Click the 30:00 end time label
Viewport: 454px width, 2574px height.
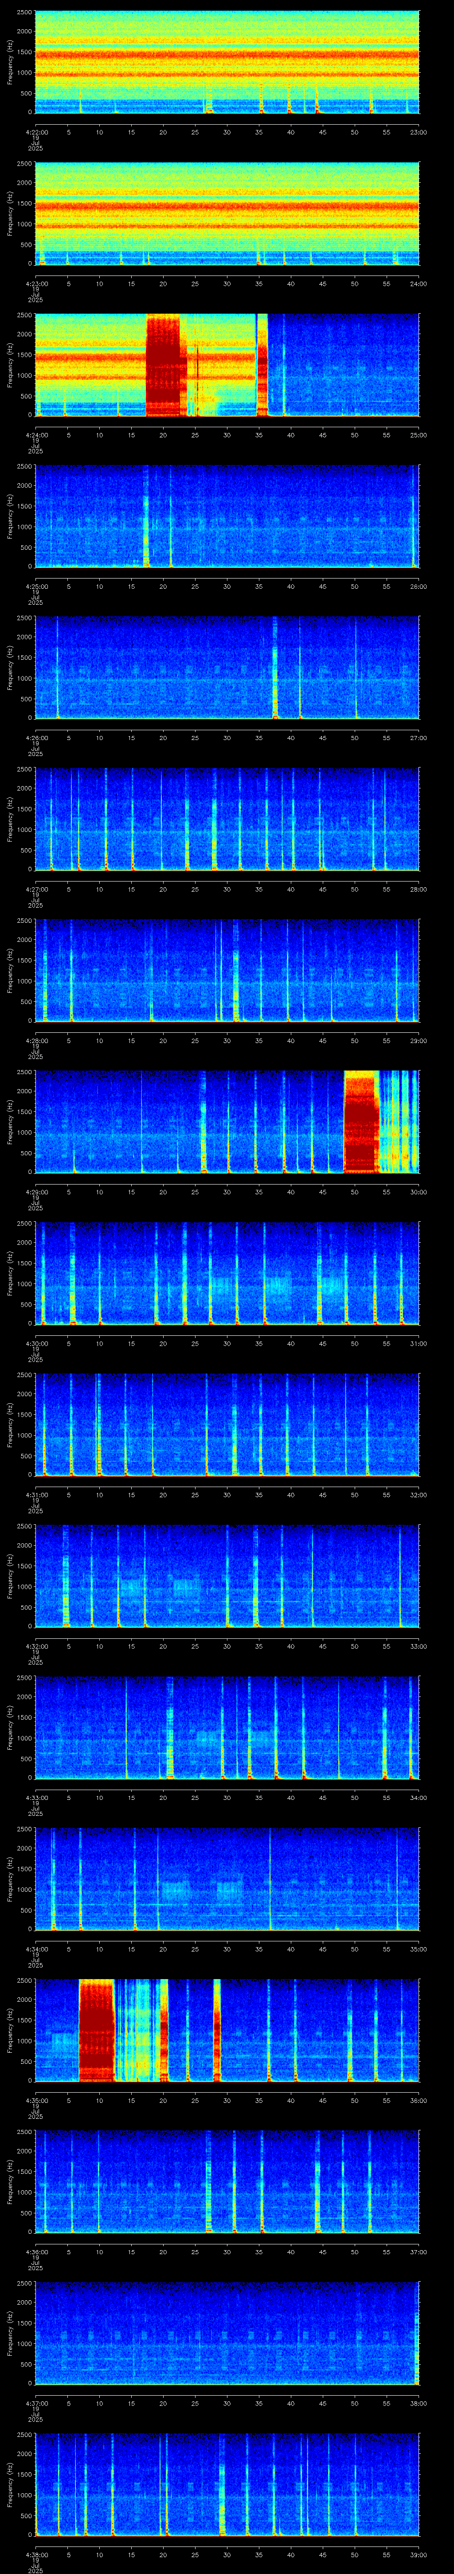pyautogui.click(x=419, y=1191)
